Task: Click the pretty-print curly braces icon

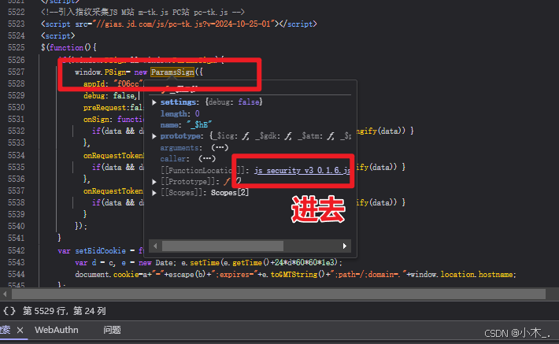Action: [x=9, y=311]
